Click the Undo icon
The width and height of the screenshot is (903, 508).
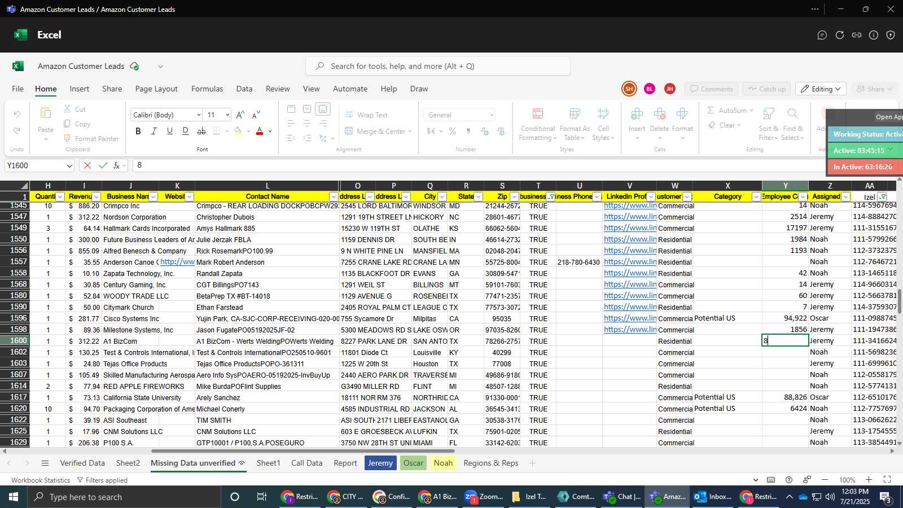point(17,115)
